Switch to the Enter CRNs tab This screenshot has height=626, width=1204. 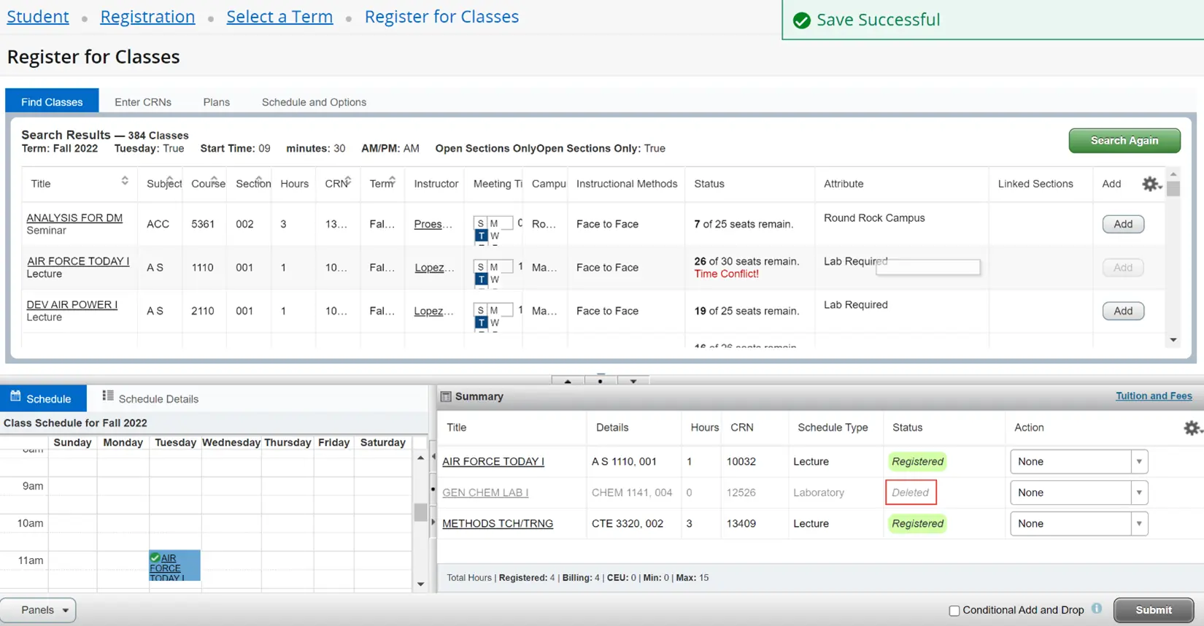143,102
